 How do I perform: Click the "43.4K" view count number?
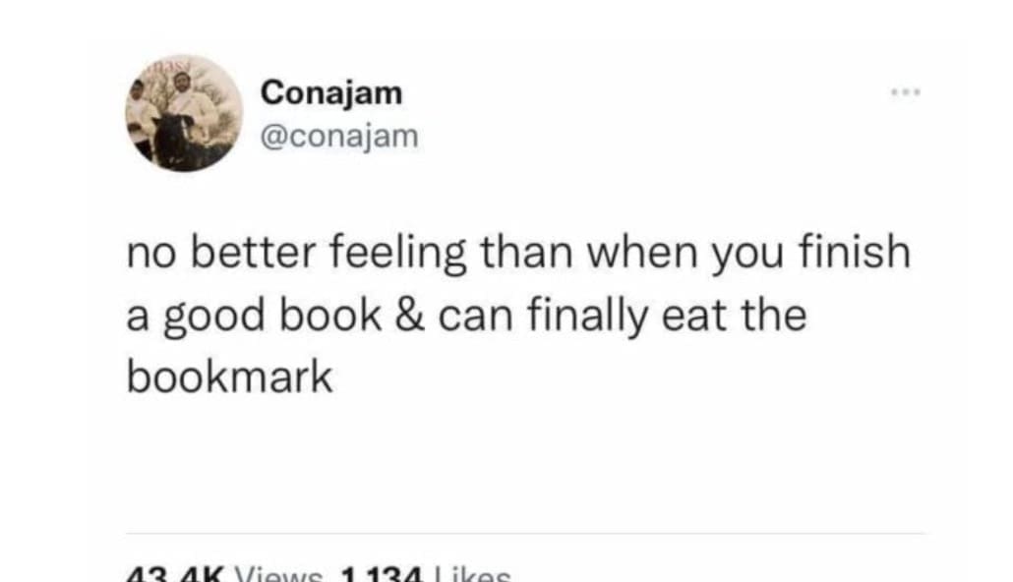(174, 574)
